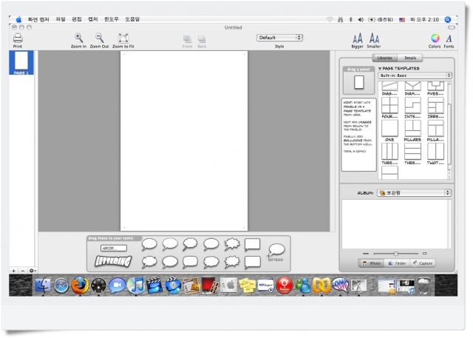Select the Page 1 thumbnail
Image resolution: width=473 pixels, height=338 pixels.
tap(21, 63)
